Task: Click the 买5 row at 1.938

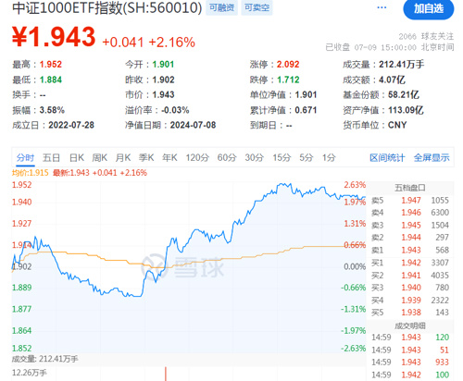Action: [410, 313]
